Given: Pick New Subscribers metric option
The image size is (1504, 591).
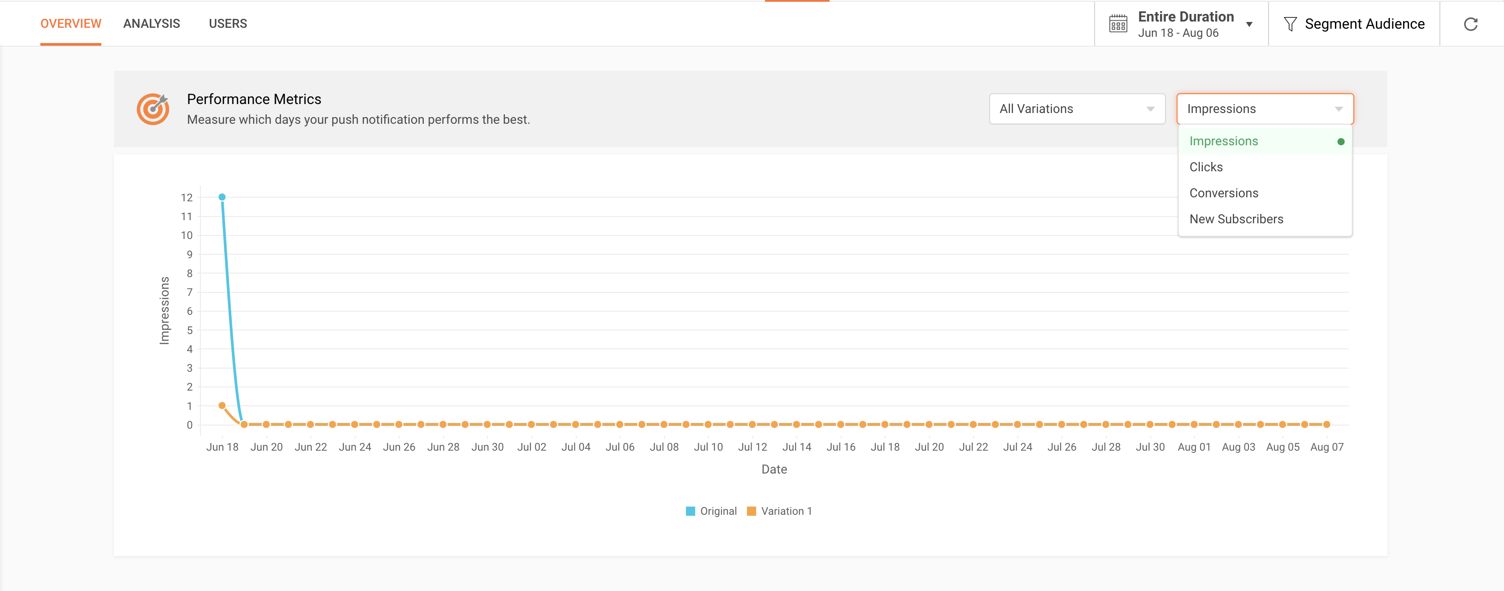Looking at the screenshot, I should pos(1236,219).
